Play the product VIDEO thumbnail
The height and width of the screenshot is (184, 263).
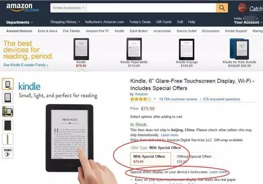pos(8,153)
